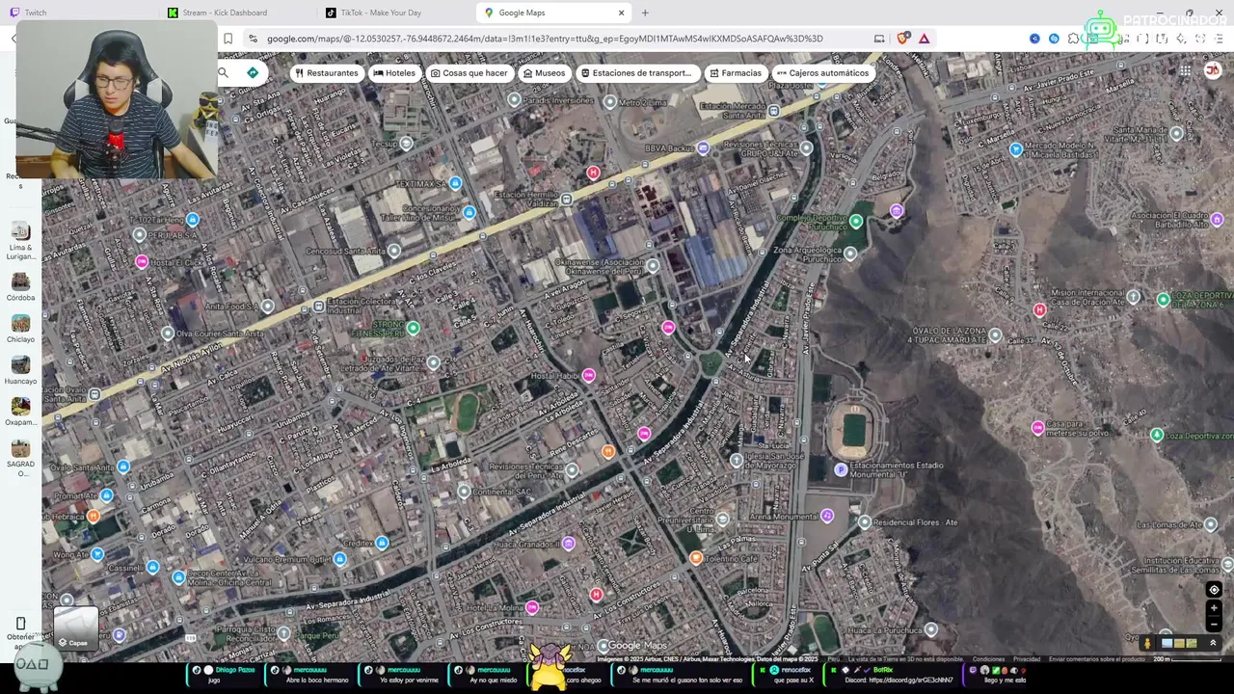
Task: Select the Cajeros automáticos chip
Action: pos(822,73)
